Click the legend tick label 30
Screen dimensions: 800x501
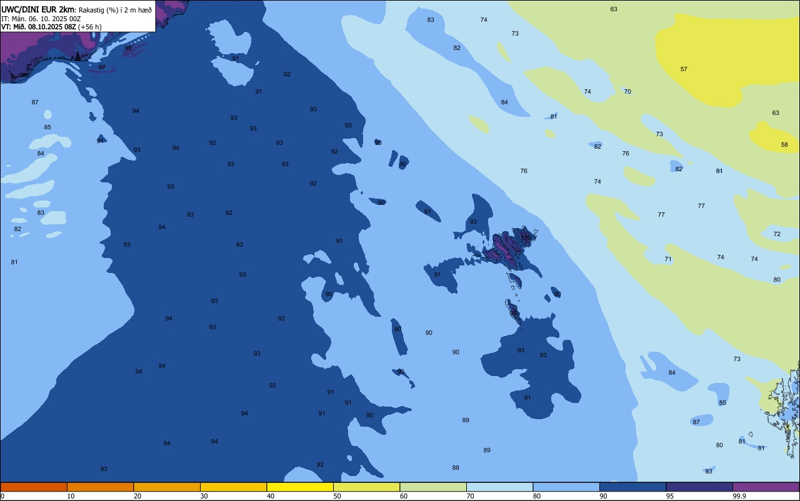[x=204, y=496]
